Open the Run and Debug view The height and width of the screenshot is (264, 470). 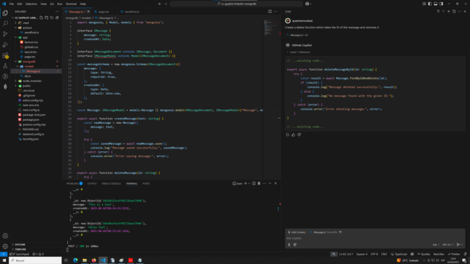[x=5, y=44]
